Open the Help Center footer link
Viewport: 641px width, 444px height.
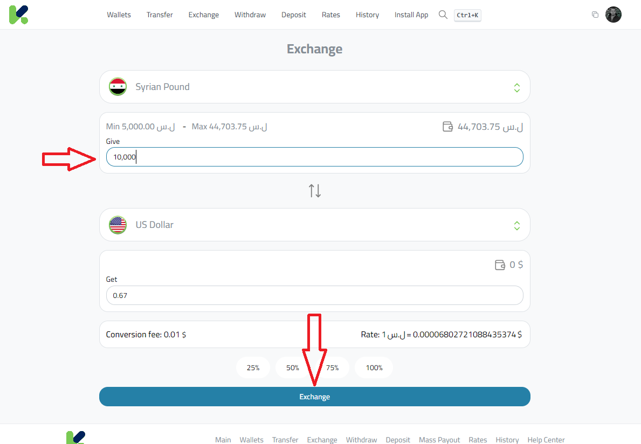546,440
